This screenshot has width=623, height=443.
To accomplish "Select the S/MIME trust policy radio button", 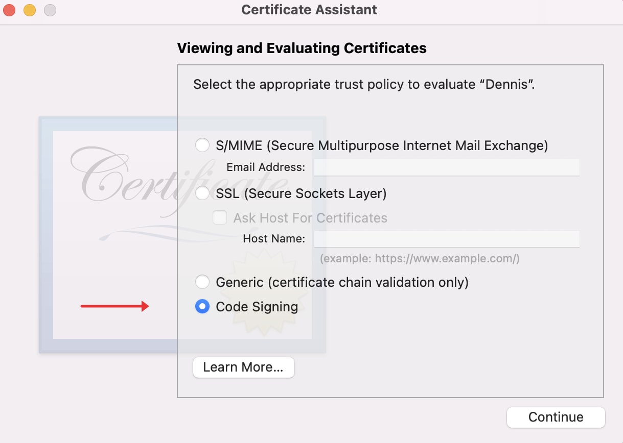I will [202, 145].
